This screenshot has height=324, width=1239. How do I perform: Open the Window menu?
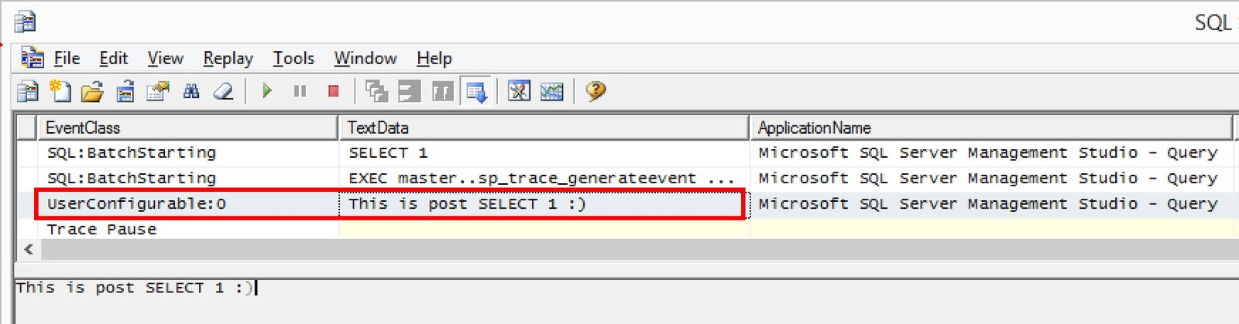[x=366, y=58]
